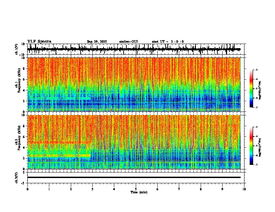Screen dimensions: 275x212
Task: Click the 'Time (min)' axis label
Action: point(139,192)
